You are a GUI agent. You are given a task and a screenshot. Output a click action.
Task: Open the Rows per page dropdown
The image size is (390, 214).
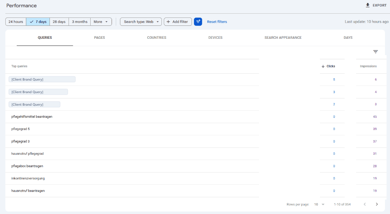pos(320,204)
